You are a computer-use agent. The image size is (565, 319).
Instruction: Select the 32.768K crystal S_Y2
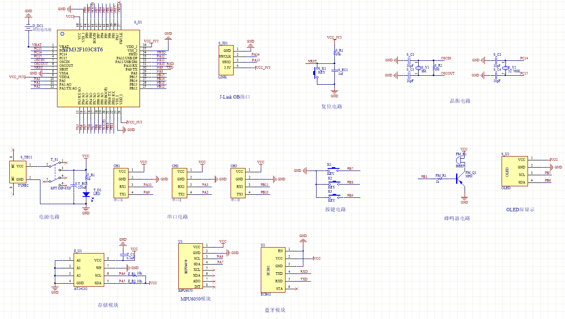pos(506,68)
